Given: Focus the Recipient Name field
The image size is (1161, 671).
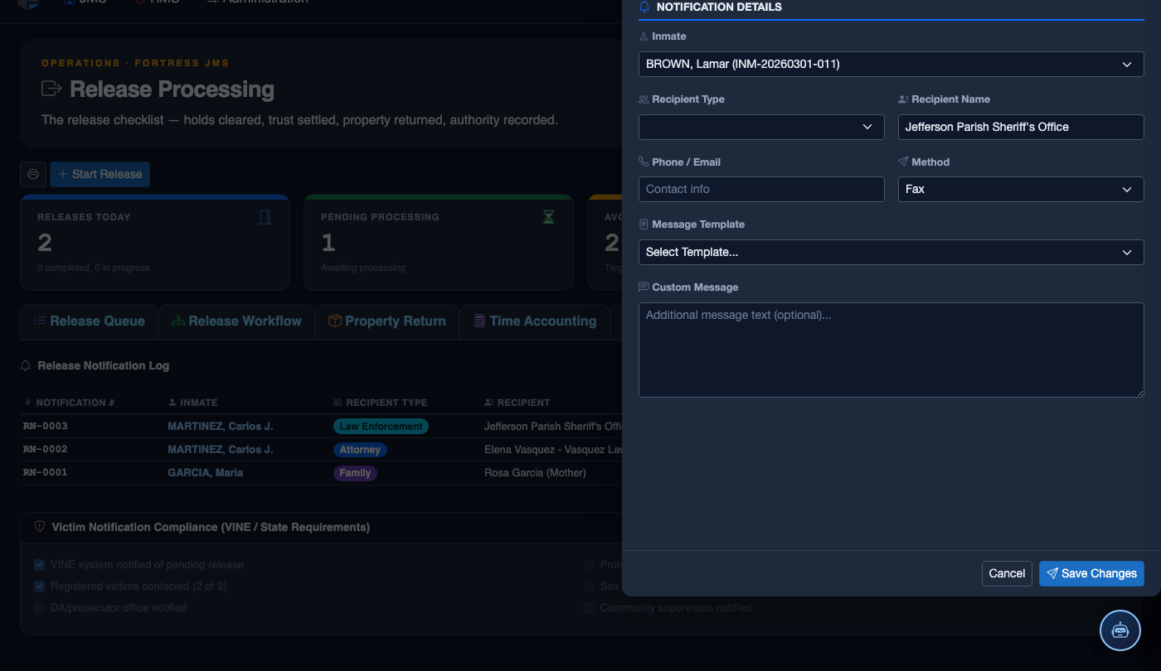Looking at the screenshot, I should [1021, 127].
